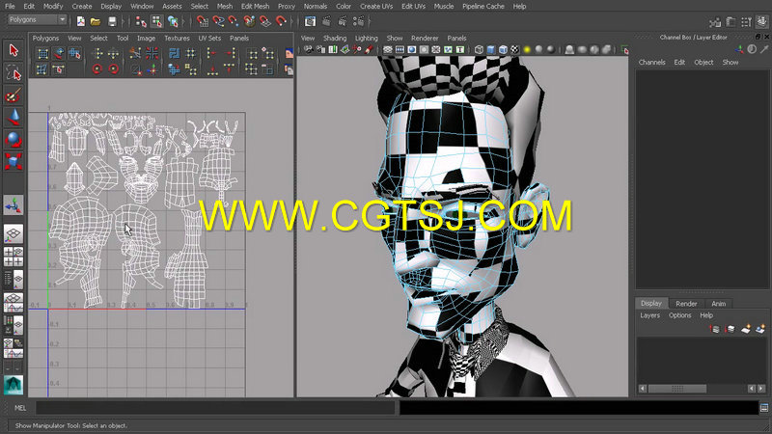This screenshot has height=434, width=772.
Task: Toggle smooth shade all blue cube
Action: (x=491, y=49)
